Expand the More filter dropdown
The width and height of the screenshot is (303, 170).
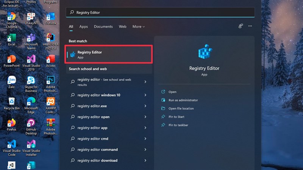(x=139, y=26)
